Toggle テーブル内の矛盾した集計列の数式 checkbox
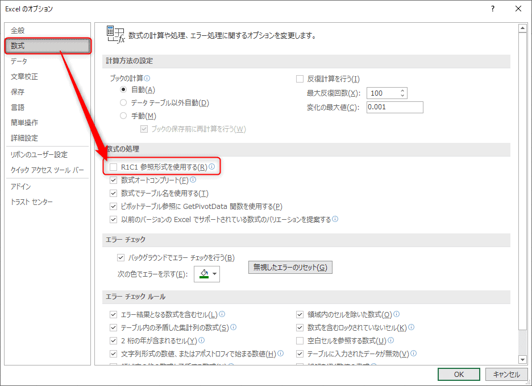The width and height of the screenshot is (532, 386). coord(113,327)
